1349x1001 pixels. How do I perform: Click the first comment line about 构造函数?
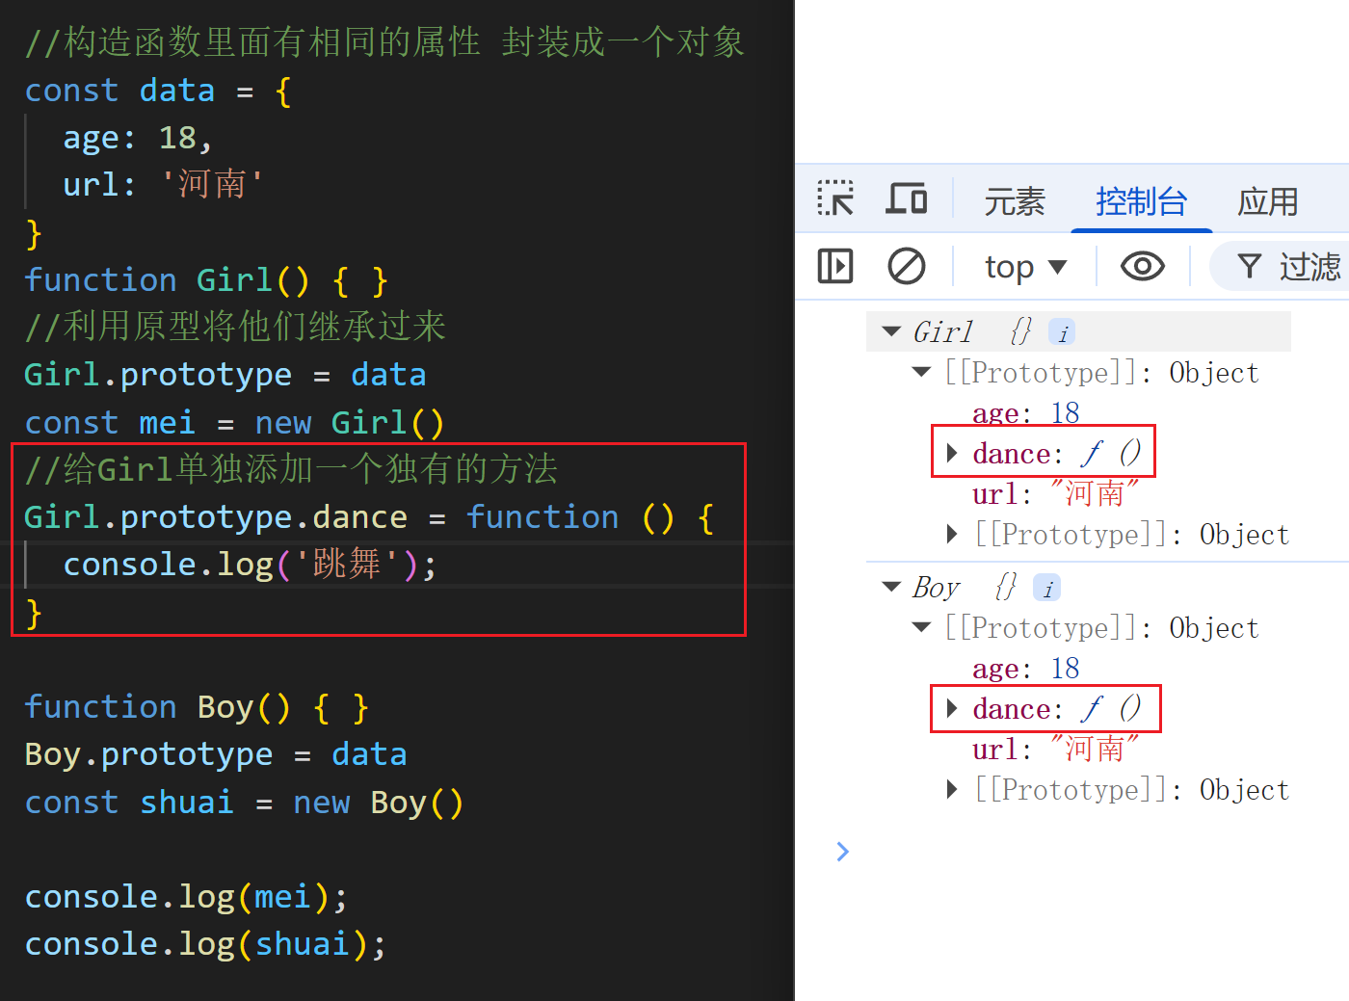(x=384, y=42)
